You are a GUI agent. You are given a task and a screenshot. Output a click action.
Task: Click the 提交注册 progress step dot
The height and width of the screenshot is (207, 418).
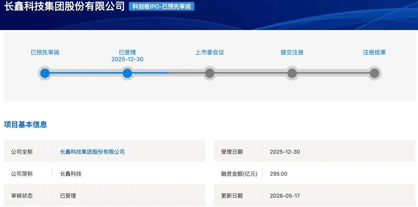point(292,73)
